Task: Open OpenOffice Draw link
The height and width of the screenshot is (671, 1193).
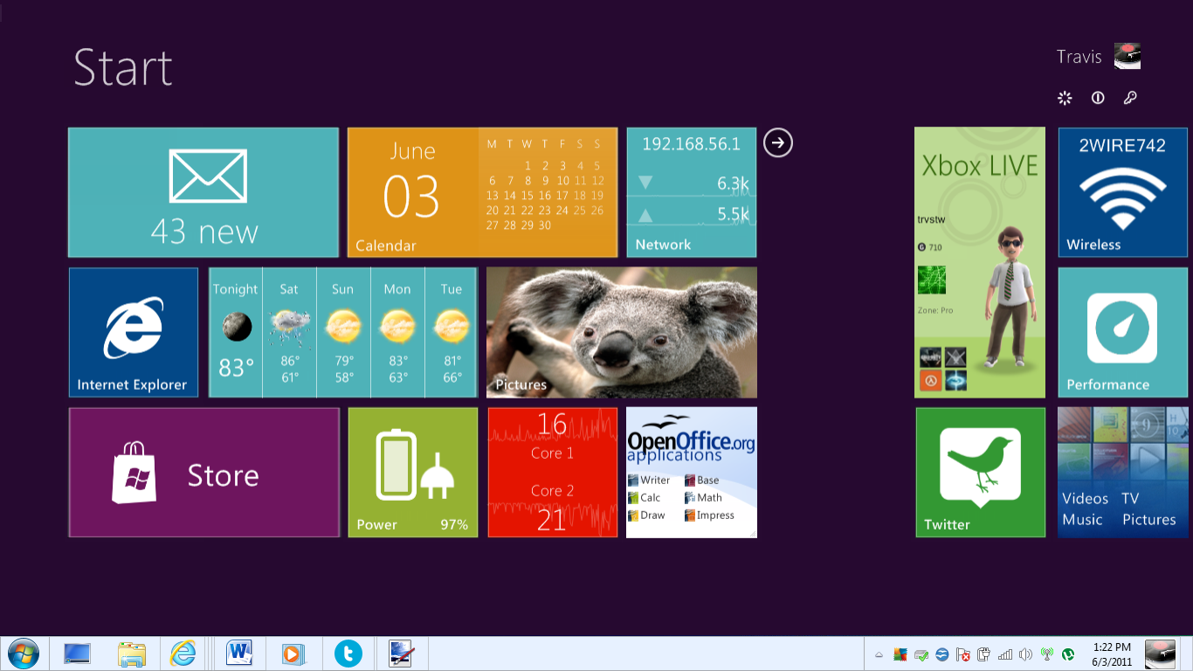Action: (x=646, y=515)
